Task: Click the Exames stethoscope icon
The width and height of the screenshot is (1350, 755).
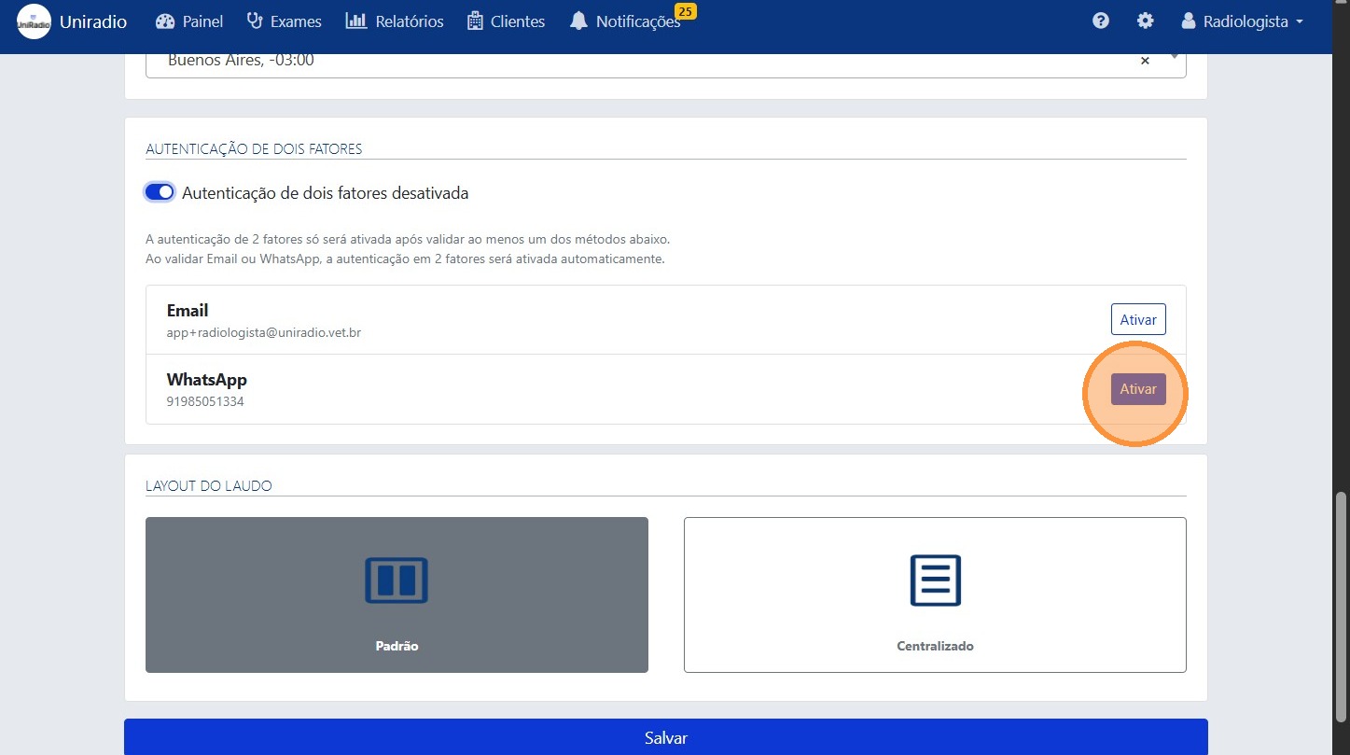Action: tap(255, 21)
